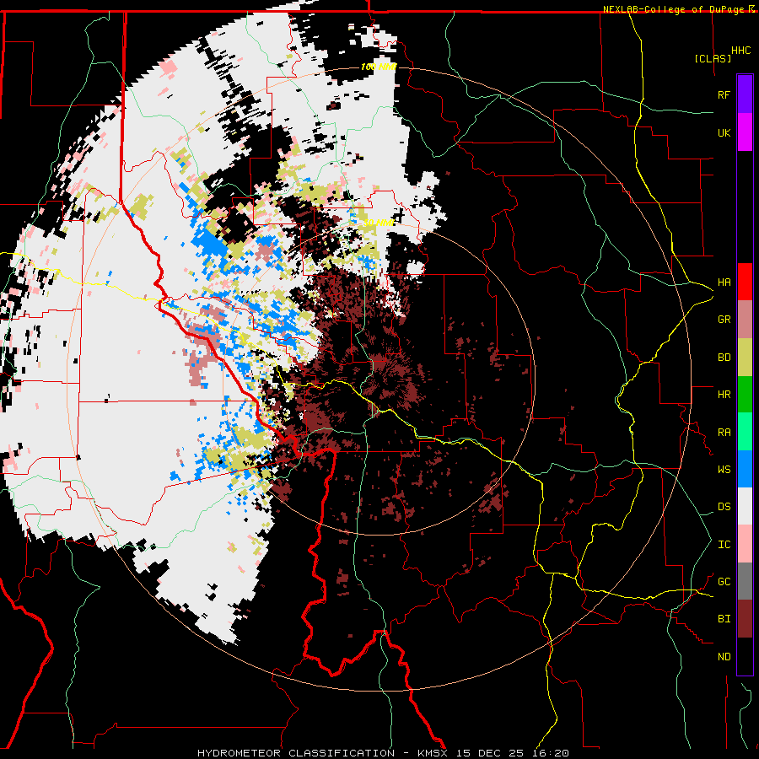Image resolution: width=759 pixels, height=759 pixels.
Task: Click the HR legend label
Action: click(724, 395)
